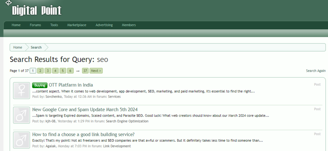Image resolution: width=328 pixels, height=151 pixels.
Task: Go to the Members section
Action: pyautogui.click(x=129, y=25)
